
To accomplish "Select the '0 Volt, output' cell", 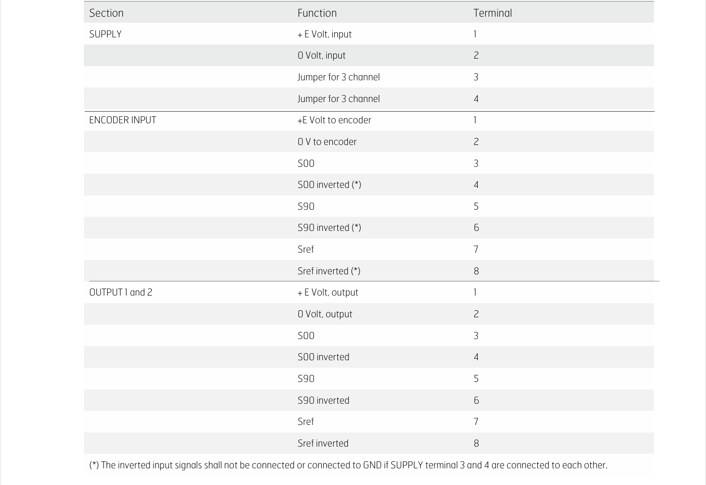I will [x=325, y=314].
